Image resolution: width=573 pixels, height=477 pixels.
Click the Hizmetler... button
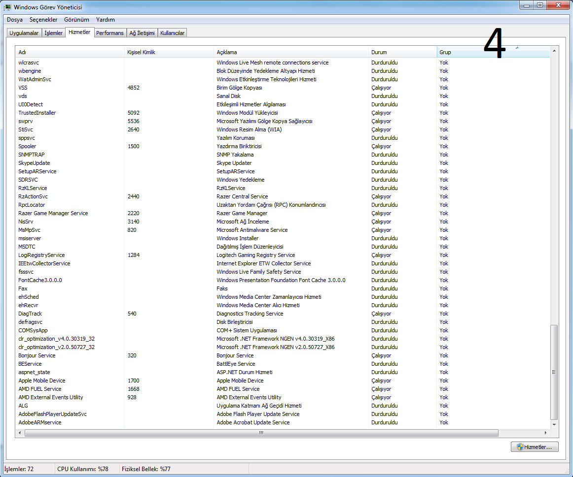point(535,447)
